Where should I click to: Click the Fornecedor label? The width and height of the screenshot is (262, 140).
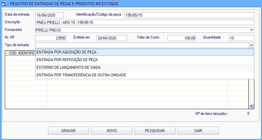pyautogui.click(x=13, y=30)
